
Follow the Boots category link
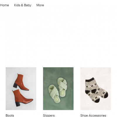[10, 116]
